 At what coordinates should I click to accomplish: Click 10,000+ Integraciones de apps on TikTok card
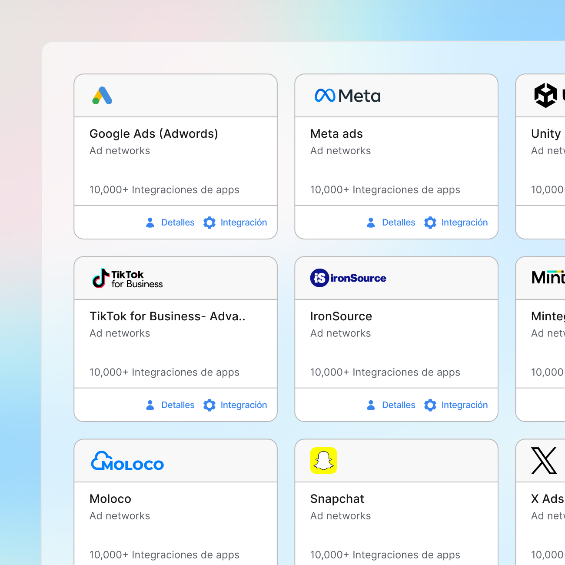(164, 372)
